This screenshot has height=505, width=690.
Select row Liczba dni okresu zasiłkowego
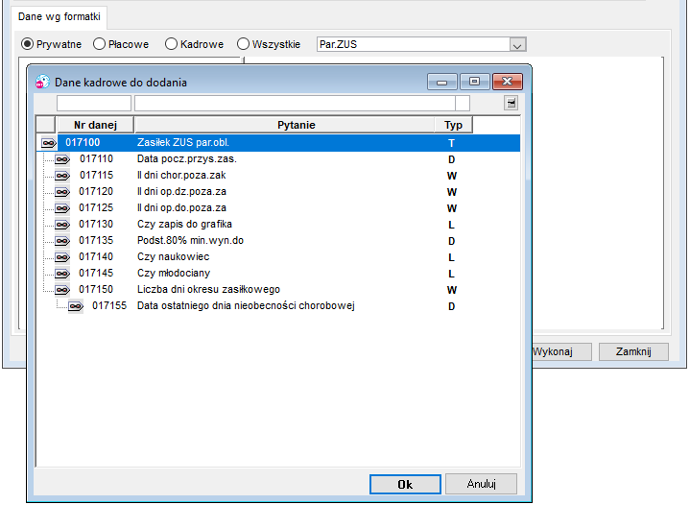(278, 290)
